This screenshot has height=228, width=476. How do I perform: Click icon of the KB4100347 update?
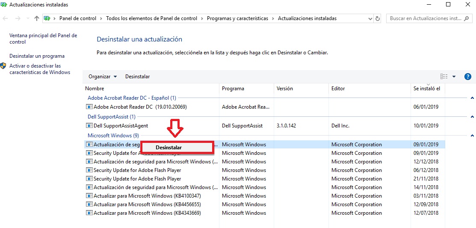click(89, 196)
